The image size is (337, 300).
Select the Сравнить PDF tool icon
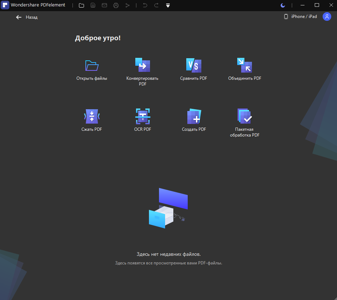194,65
